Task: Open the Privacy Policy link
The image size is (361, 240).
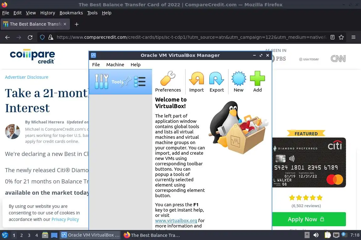Action: pos(65,219)
